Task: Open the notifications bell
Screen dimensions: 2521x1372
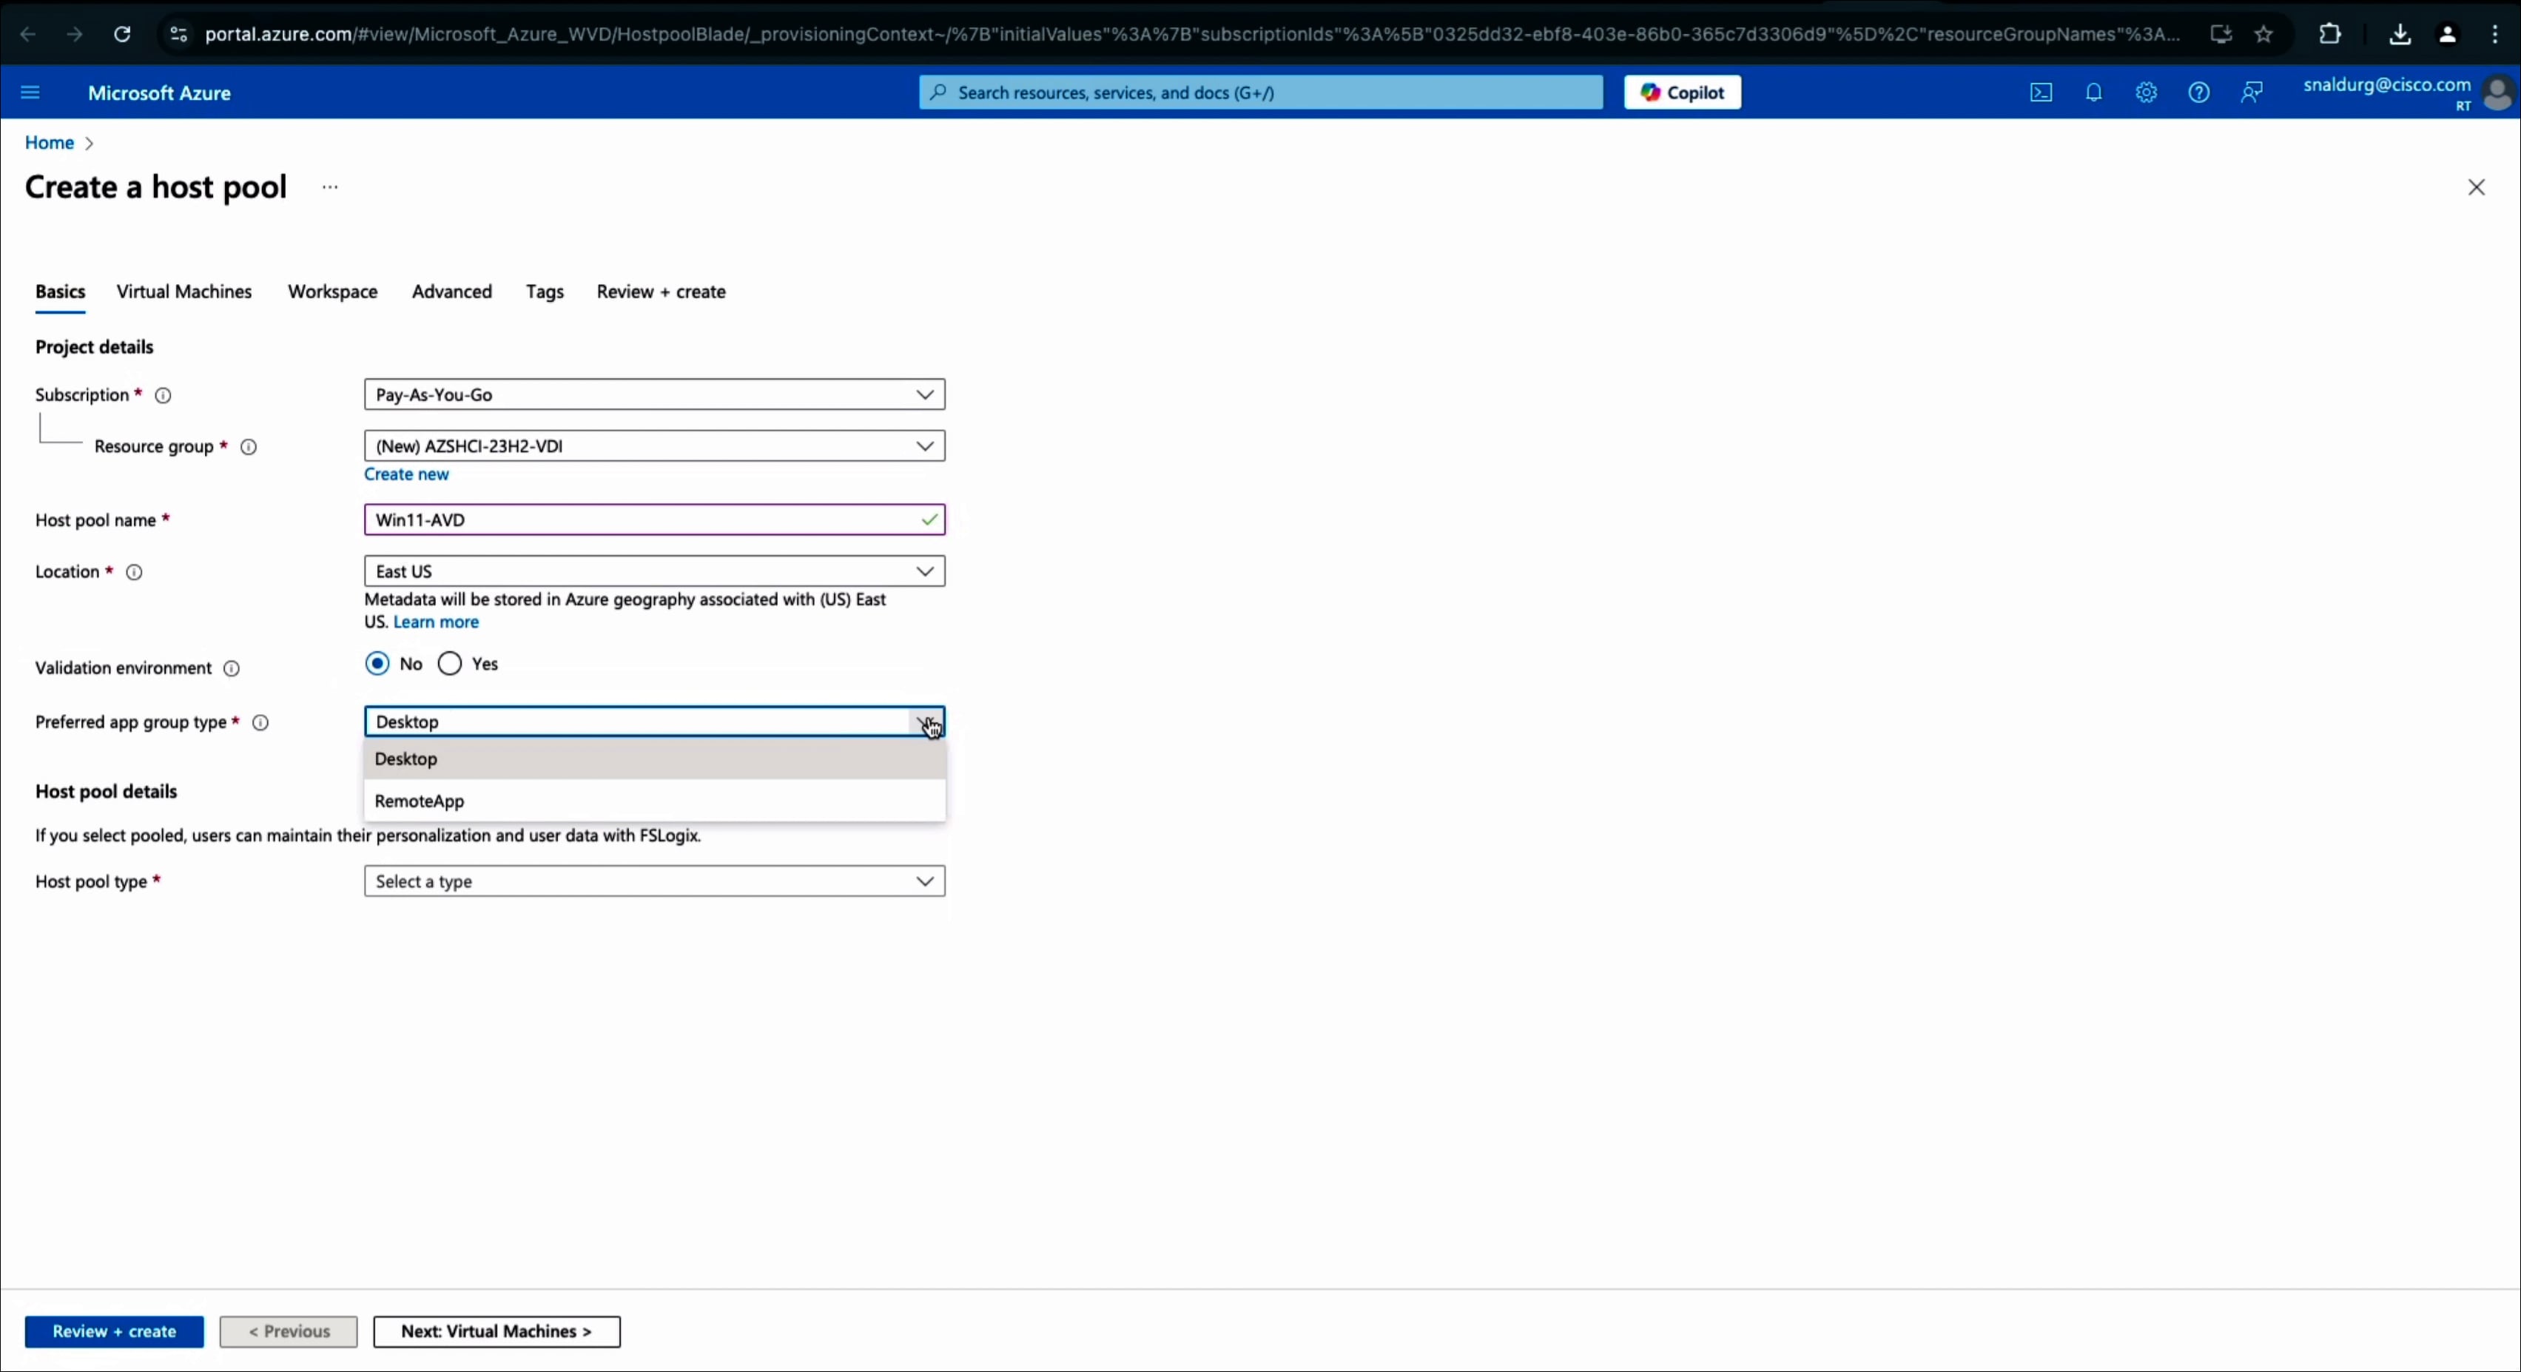Action: [x=2093, y=93]
